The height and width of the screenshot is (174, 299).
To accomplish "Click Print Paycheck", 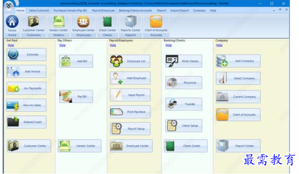I will click(x=130, y=112).
